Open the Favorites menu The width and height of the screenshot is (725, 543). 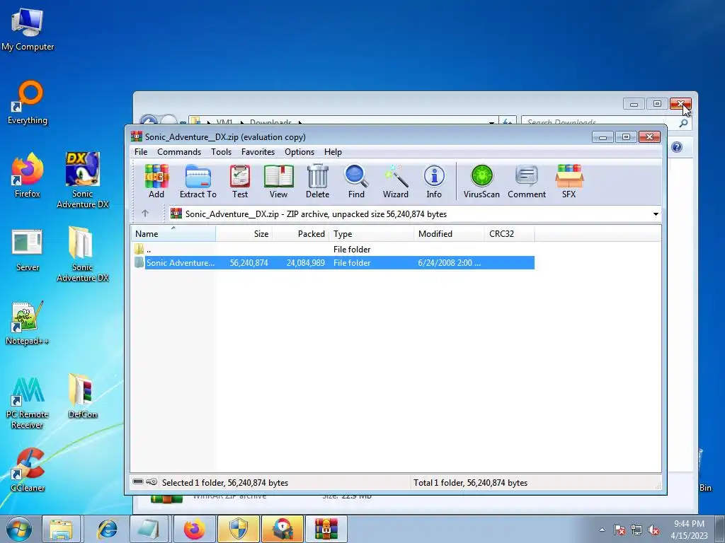tap(258, 152)
